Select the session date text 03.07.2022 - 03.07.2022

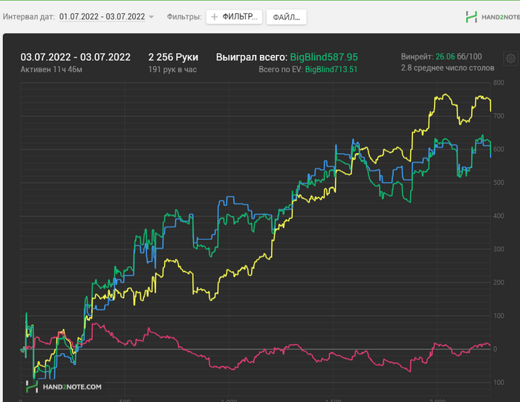click(75, 57)
